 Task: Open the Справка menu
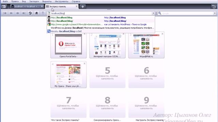tap(76, 1)
